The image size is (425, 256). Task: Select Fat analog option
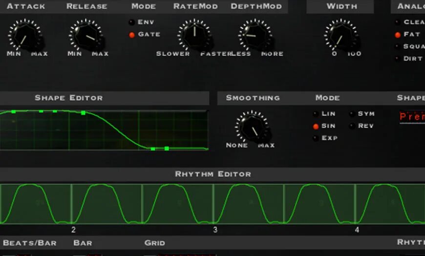coord(398,35)
